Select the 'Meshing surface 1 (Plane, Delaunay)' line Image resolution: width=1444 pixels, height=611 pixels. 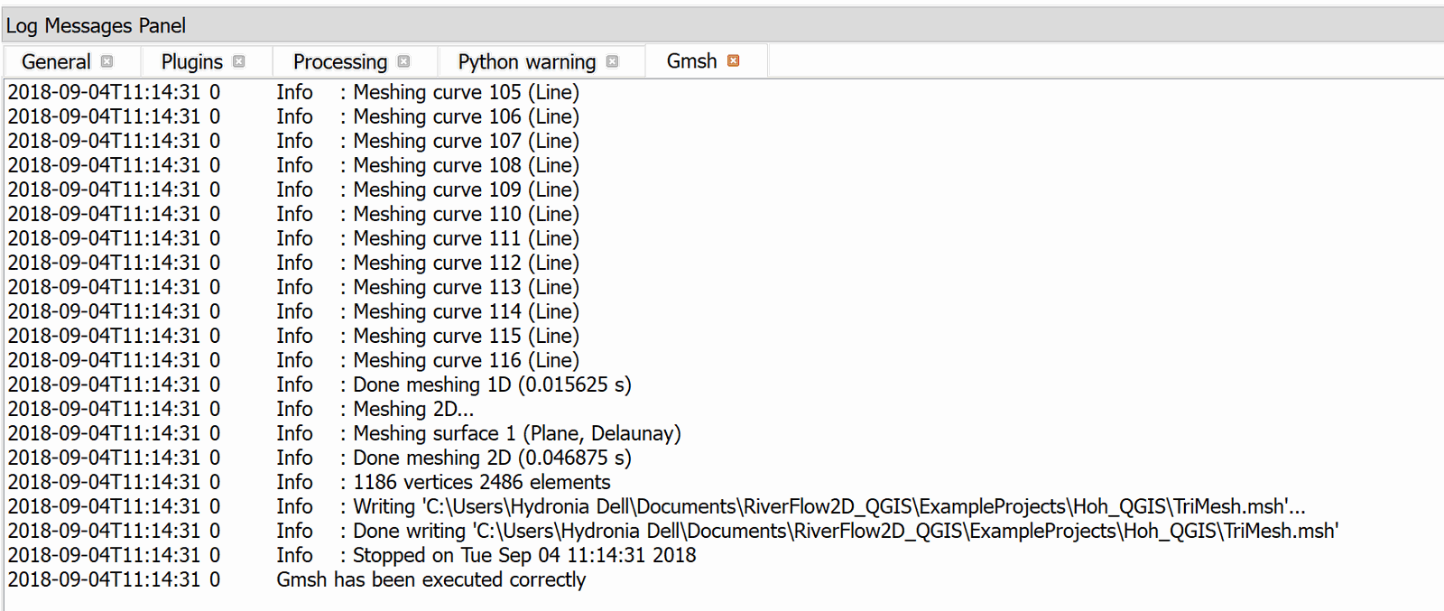tap(516, 433)
